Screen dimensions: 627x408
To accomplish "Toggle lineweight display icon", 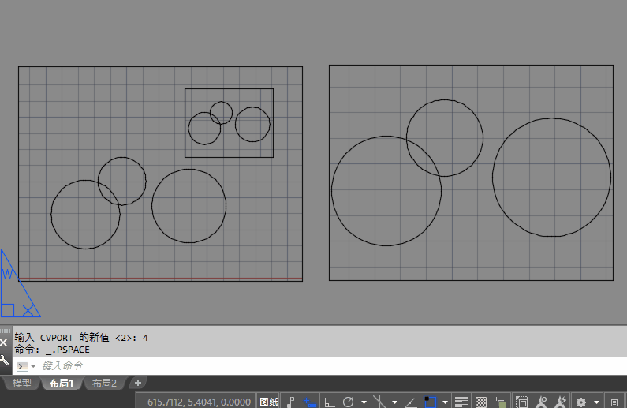I will pyautogui.click(x=462, y=402).
